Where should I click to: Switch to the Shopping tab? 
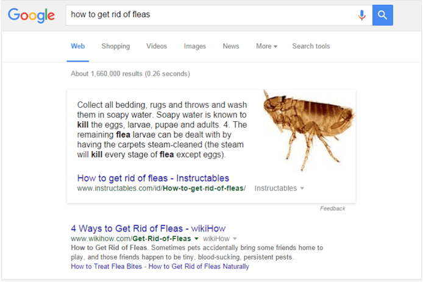click(x=115, y=46)
